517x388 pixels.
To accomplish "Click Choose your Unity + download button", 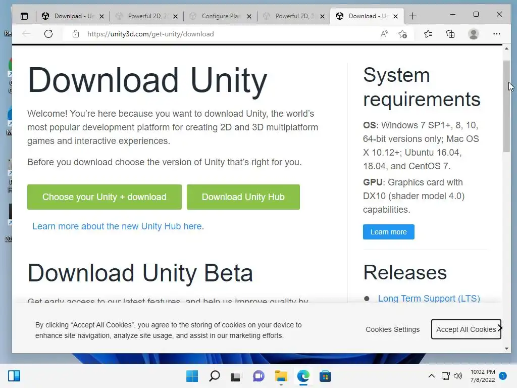I will coord(105,197).
